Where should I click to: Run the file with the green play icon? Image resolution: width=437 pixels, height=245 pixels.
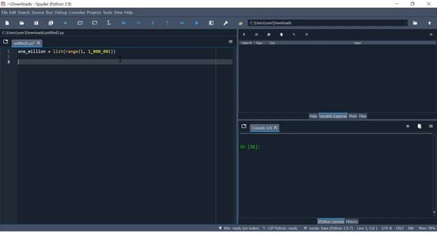coord(66,23)
